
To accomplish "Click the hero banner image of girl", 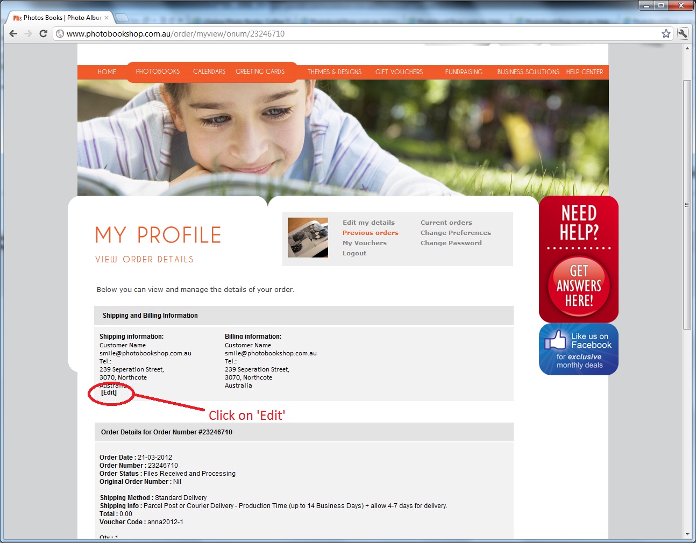I will coord(343,138).
